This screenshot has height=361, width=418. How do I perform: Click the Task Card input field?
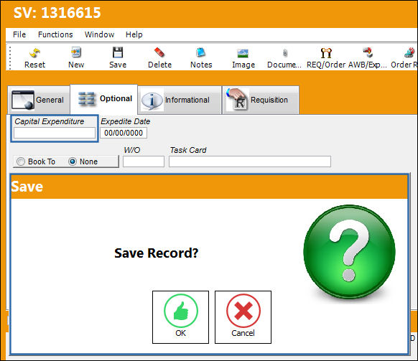pos(250,161)
